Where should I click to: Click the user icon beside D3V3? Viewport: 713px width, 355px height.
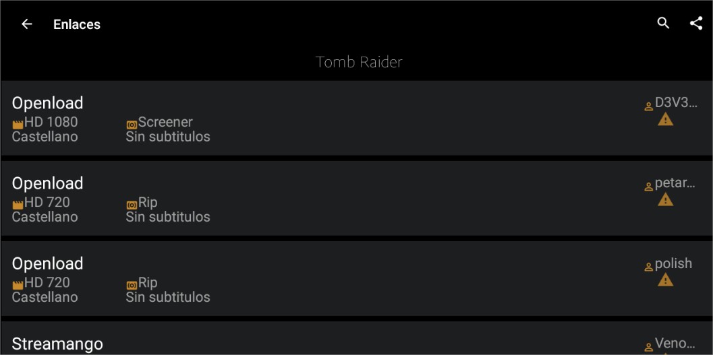(x=649, y=106)
